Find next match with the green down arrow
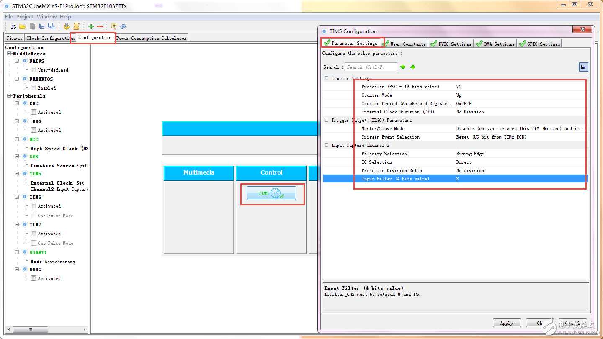The image size is (603, 339). pos(403,67)
